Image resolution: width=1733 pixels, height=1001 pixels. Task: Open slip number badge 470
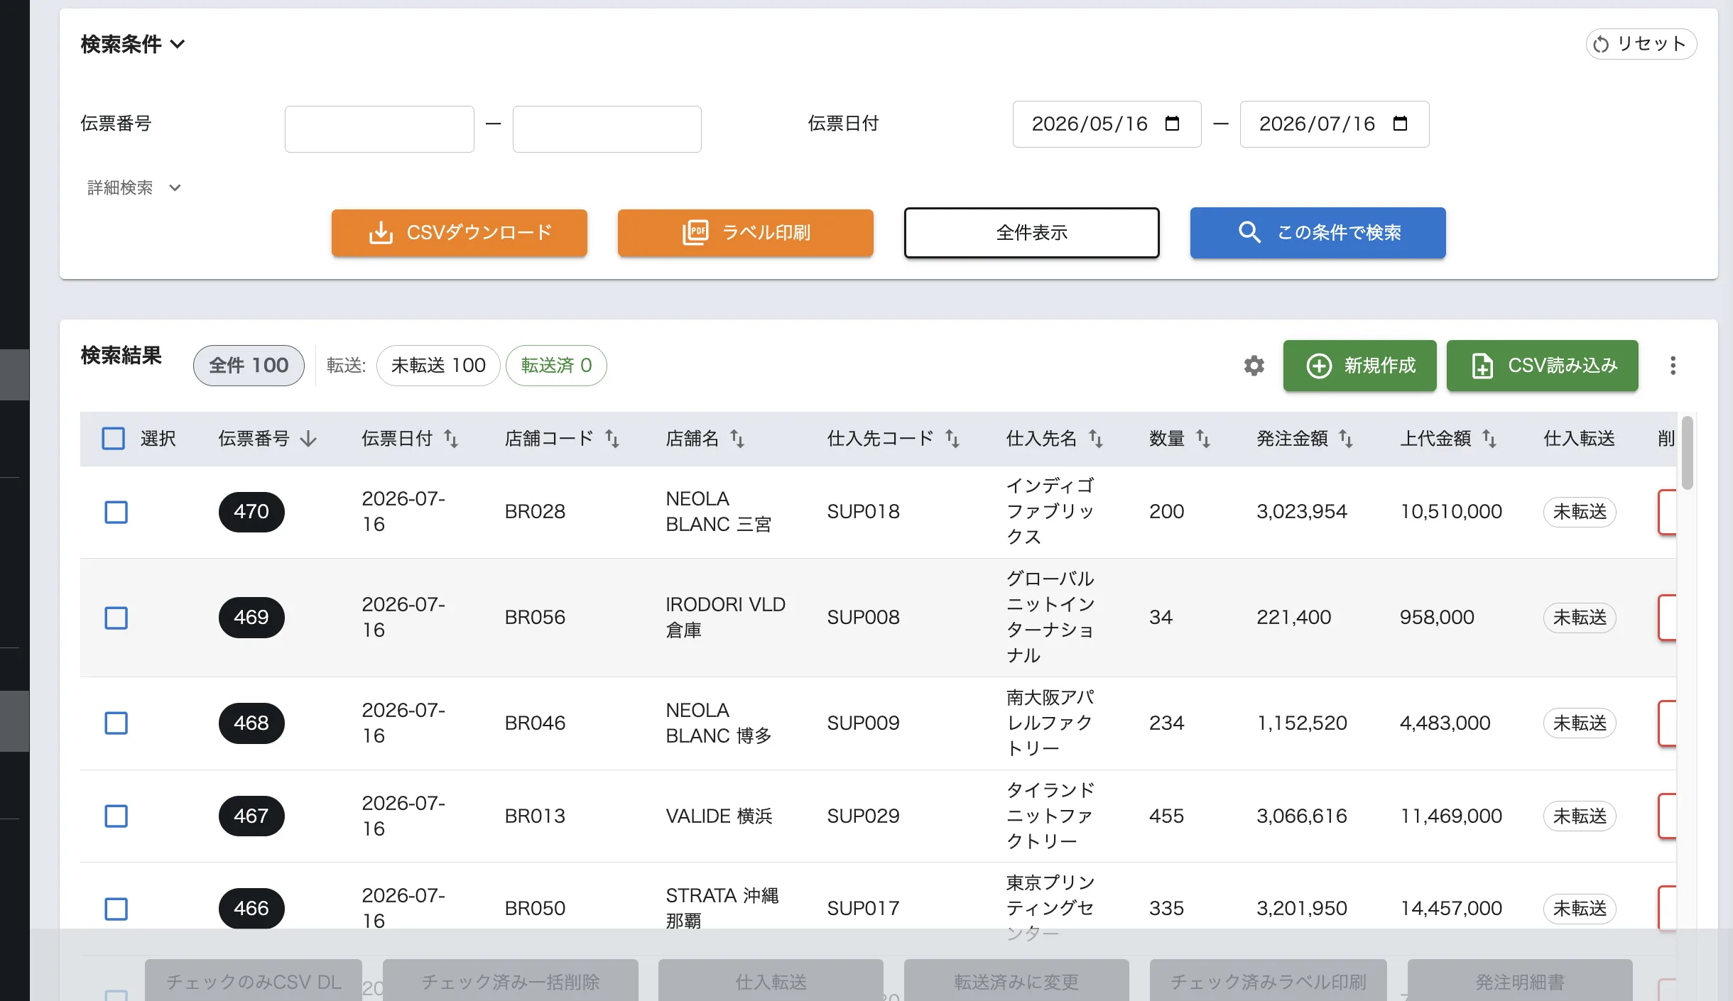(x=251, y=512)
